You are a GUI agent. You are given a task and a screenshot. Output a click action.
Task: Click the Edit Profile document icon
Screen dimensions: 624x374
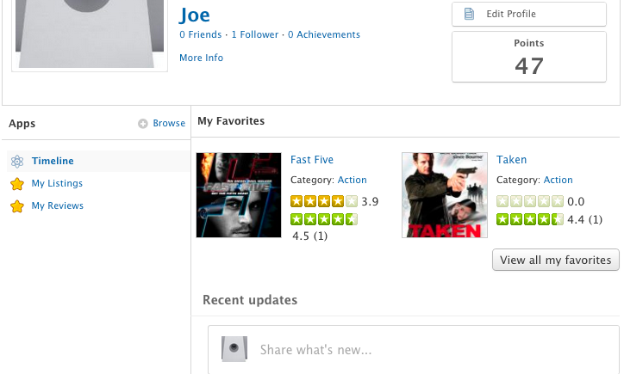coord(469,15)
